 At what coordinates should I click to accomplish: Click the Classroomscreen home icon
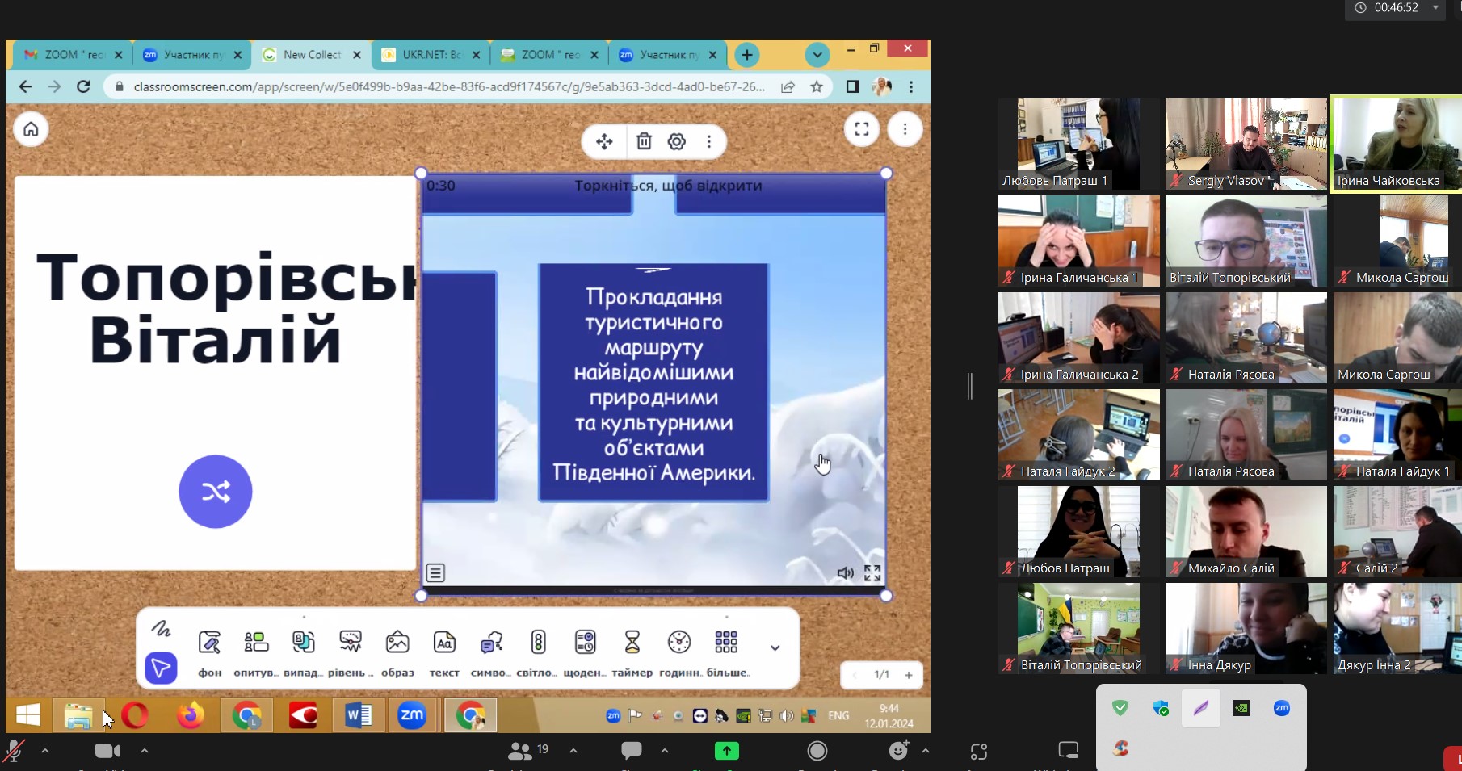point(31,129)
